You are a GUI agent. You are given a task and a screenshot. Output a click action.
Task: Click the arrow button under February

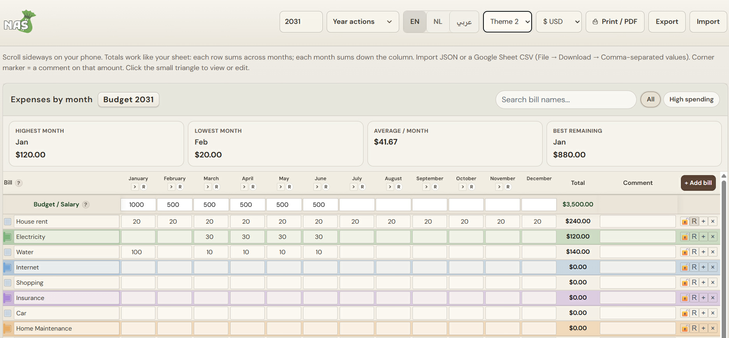click(x=171, y=187)
